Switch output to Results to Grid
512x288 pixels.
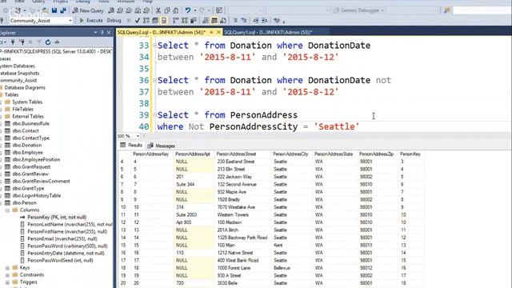[214, 21]
